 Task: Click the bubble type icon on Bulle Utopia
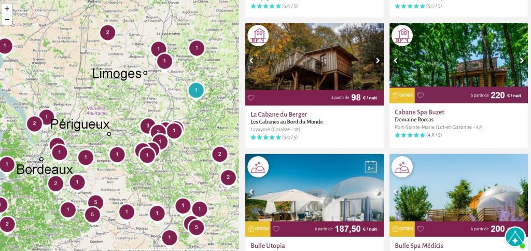tap(258, 166)
